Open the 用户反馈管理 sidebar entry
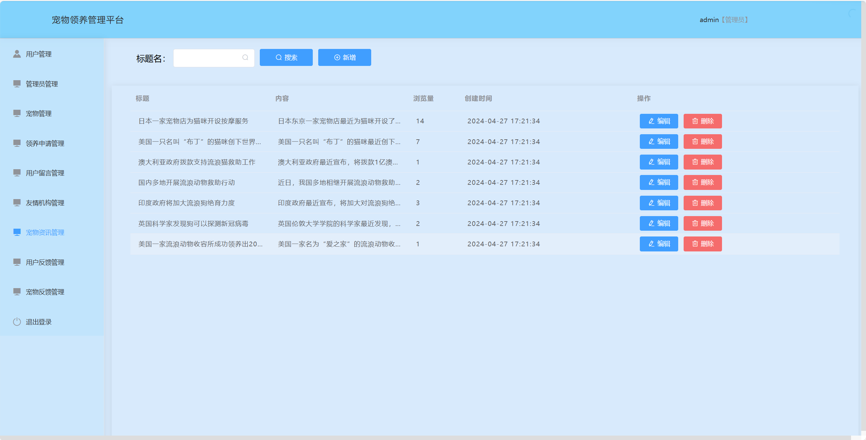The image size is (866, 440). (x=45, y=262)
